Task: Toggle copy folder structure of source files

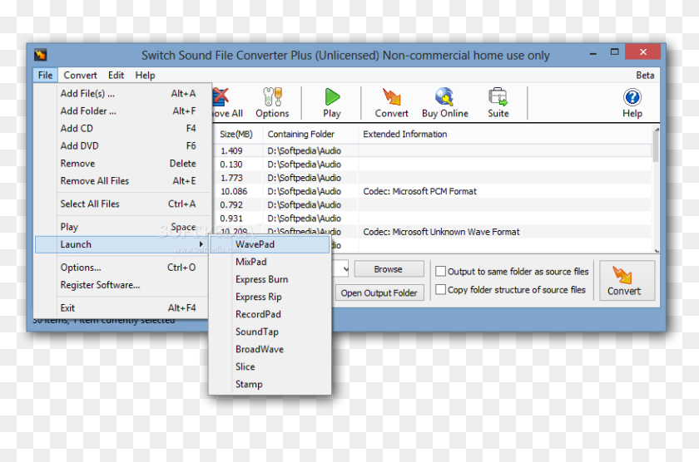Action: pos(441,290)
